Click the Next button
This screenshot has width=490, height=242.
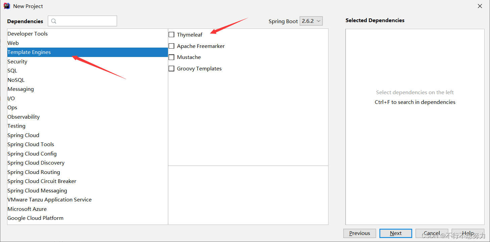(396, 233)
